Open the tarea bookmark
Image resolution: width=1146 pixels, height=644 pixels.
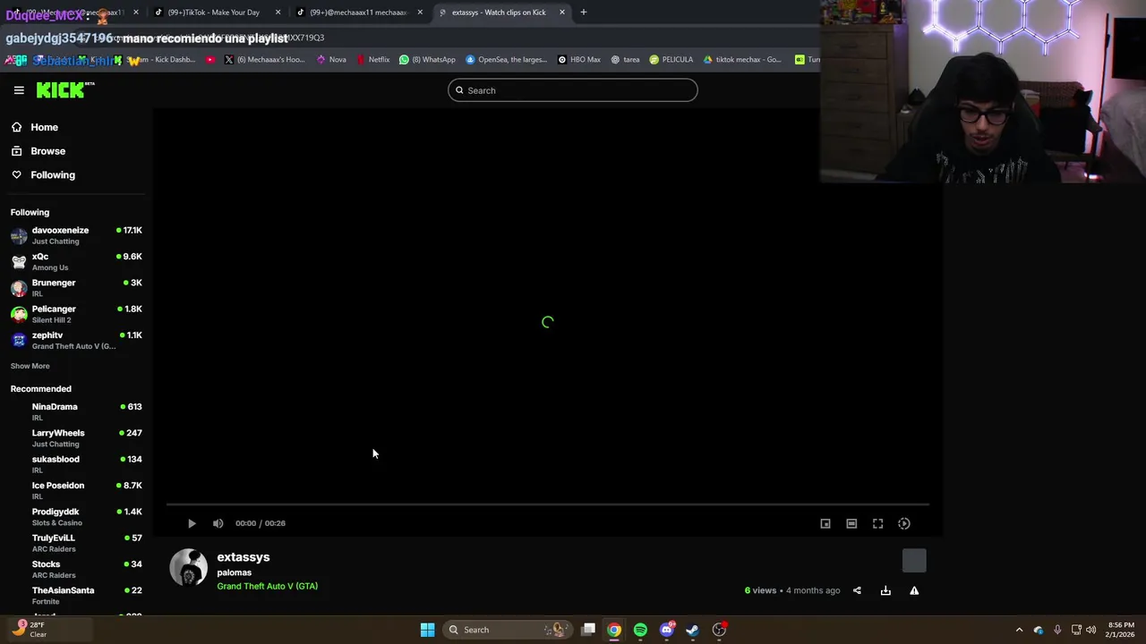pyautogui.click(x=625, y=60)
